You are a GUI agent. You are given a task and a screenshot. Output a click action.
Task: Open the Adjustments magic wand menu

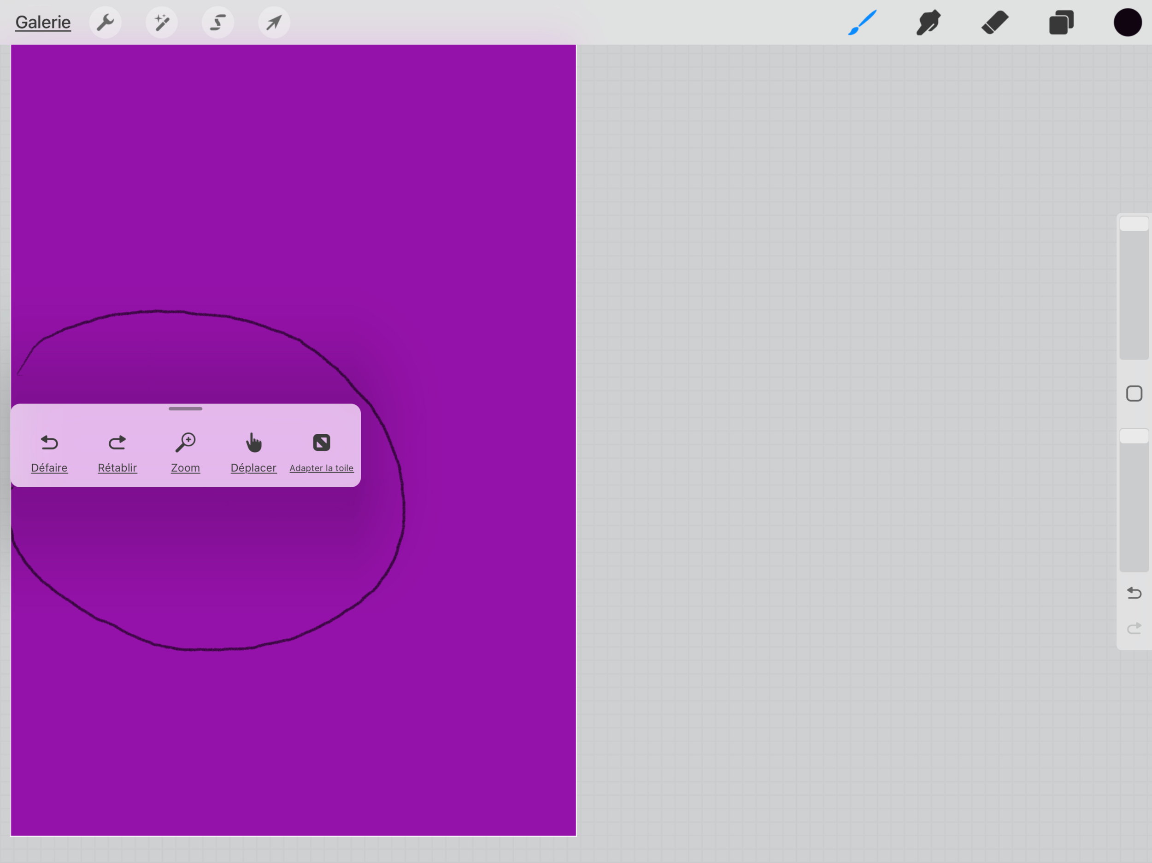pyautogui.click(x=161, y=23)
